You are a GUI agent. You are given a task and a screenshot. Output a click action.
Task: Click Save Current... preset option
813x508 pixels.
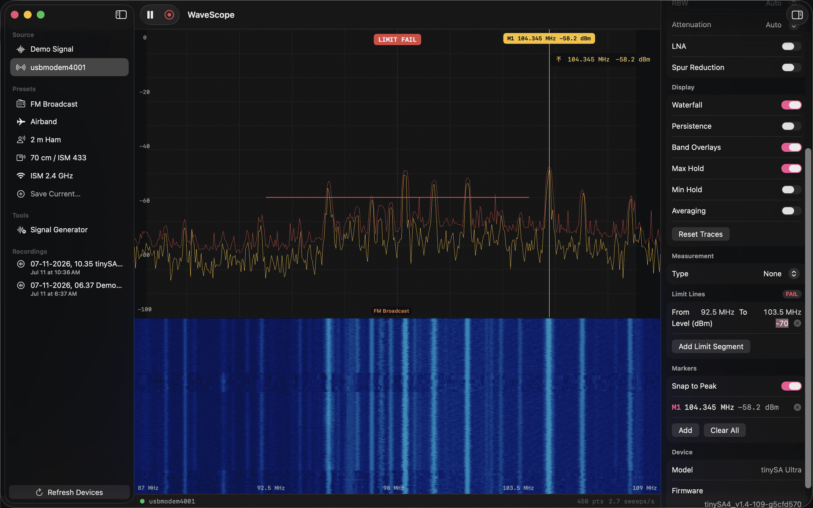(x=69, y=194)
